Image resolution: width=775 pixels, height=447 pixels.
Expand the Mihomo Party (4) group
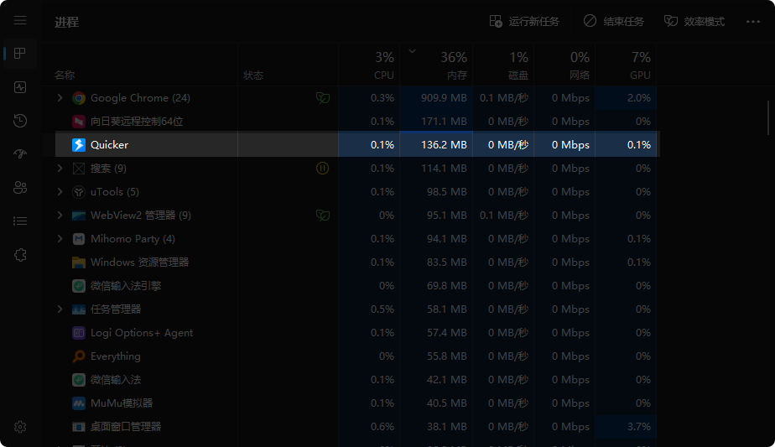pyautogui.click(x=60, y=239)
